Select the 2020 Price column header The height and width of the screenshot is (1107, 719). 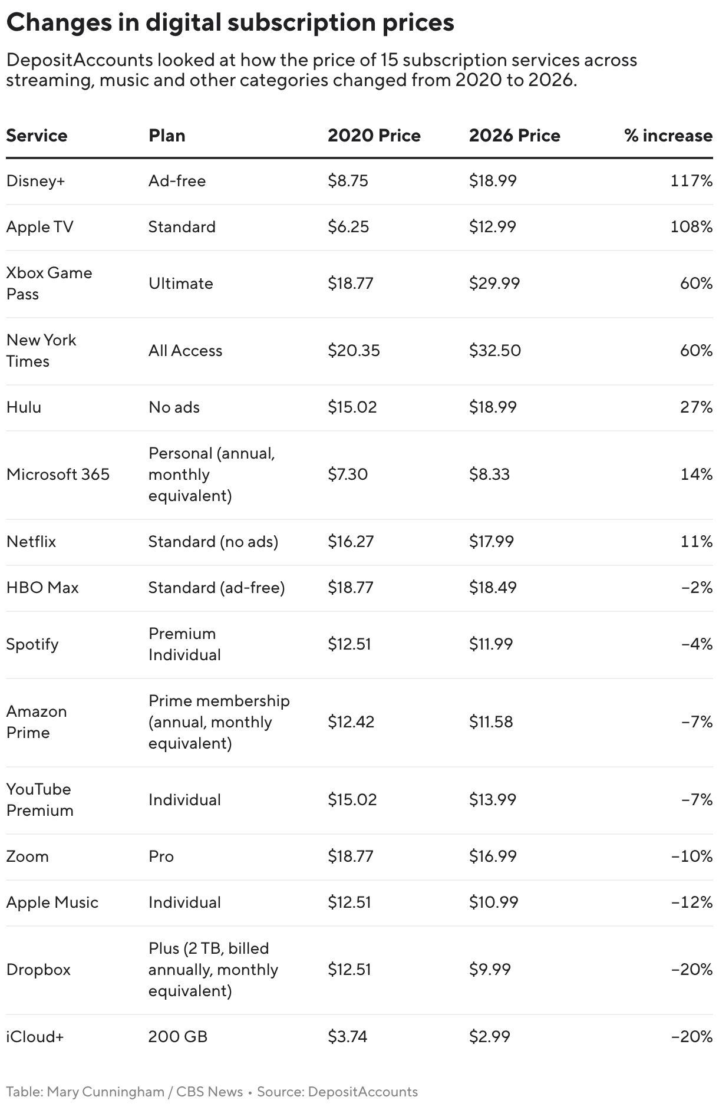pos(374,136)
